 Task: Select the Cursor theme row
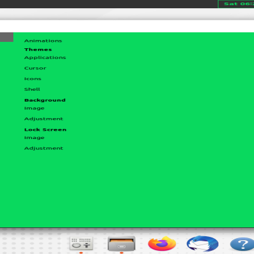(36, 68)
